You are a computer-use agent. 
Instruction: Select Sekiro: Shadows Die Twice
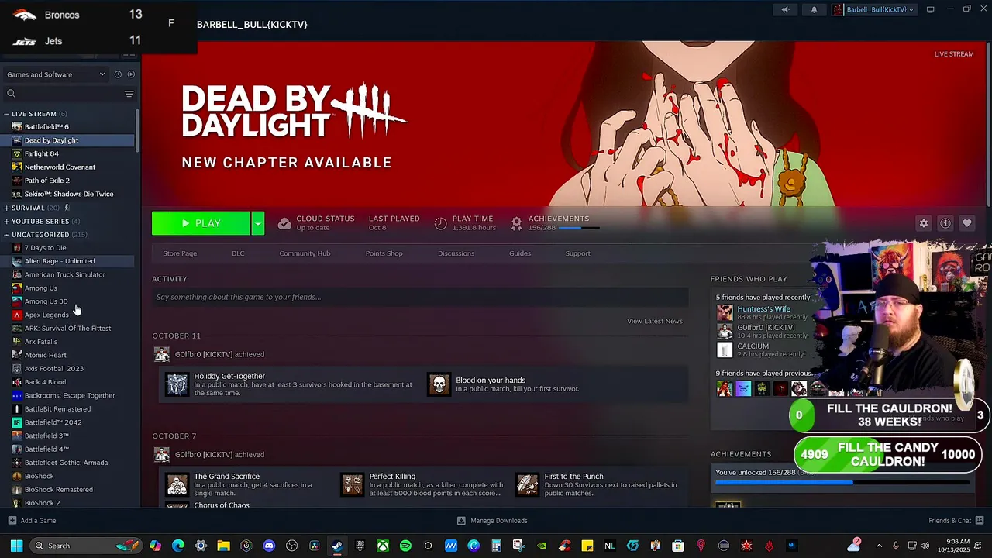click(69, 194)
